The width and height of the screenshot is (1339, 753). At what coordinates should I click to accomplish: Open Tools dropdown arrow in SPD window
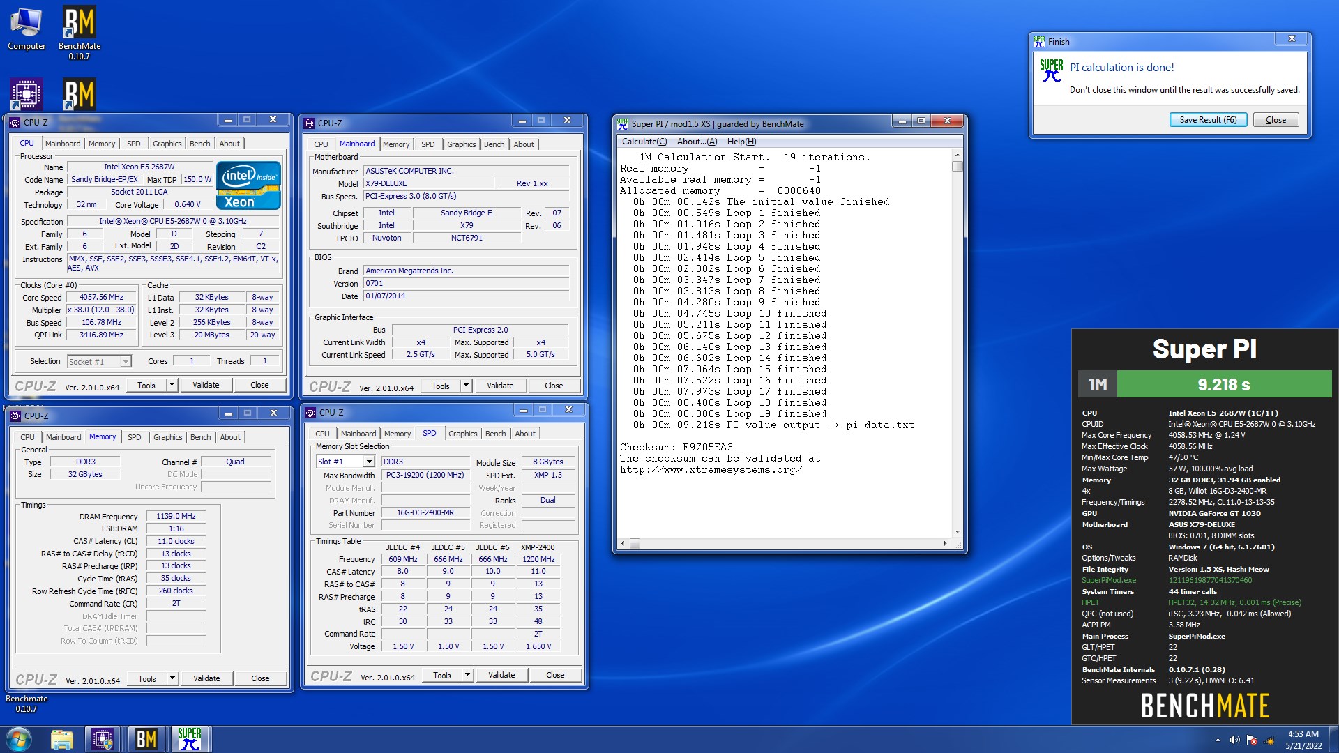(x=468, y=675)
